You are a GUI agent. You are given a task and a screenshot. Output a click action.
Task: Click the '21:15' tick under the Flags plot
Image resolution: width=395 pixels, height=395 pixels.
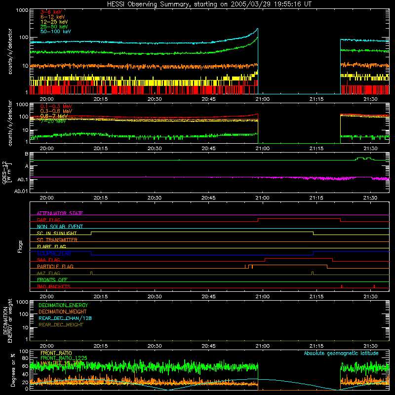pos(316,297)
